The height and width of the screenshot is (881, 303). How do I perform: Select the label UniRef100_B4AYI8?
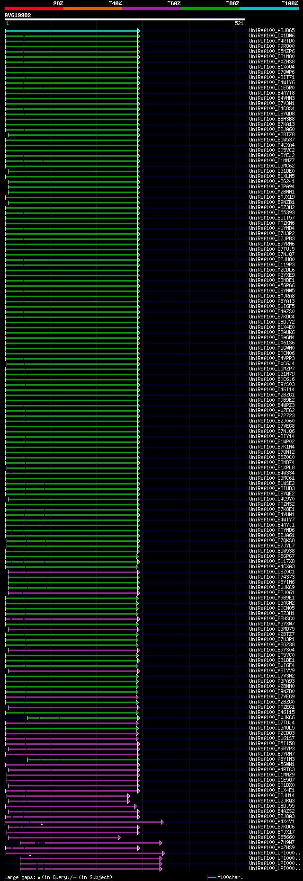[272, 93]
